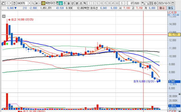
Task: Switch to 분 minute chart tab
Action: pyautogui.click(x=77, y=3)
